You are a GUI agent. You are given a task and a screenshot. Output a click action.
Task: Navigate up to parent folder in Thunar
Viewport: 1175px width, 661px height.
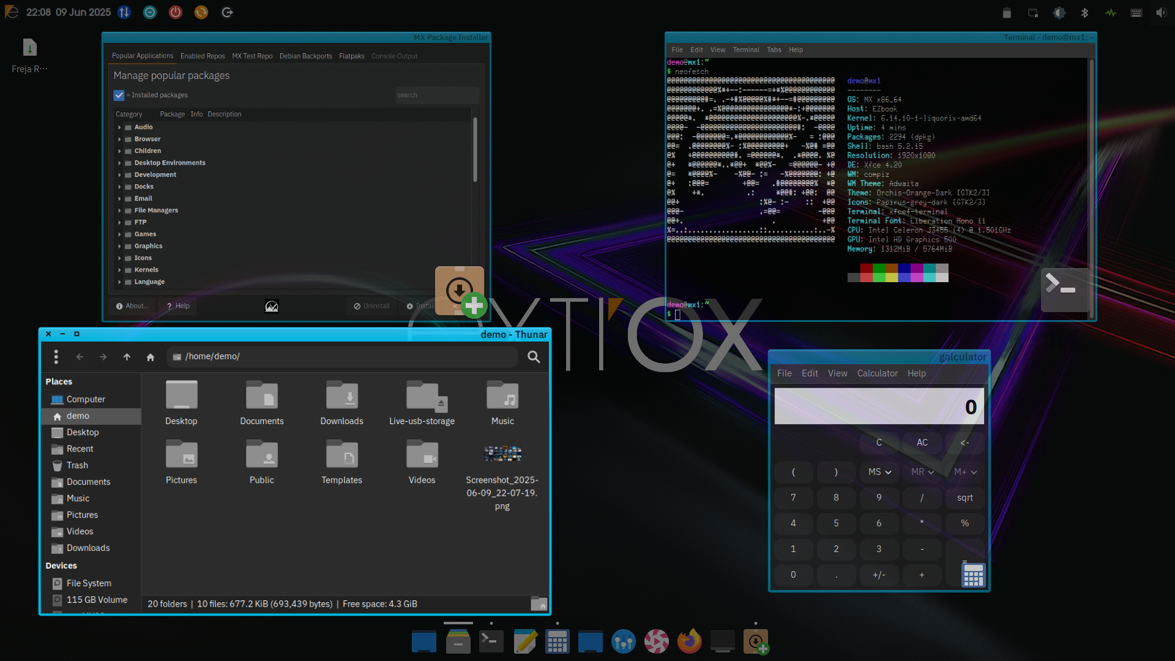127,357
